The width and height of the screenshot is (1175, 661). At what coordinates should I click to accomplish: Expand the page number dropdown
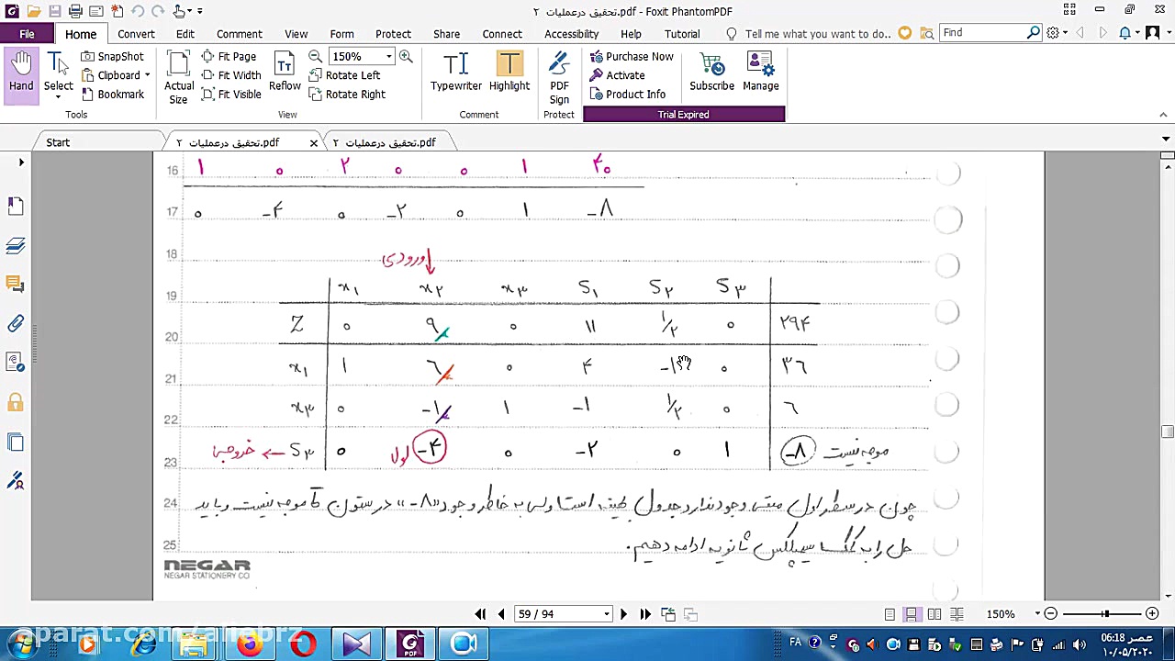point(606,614)
